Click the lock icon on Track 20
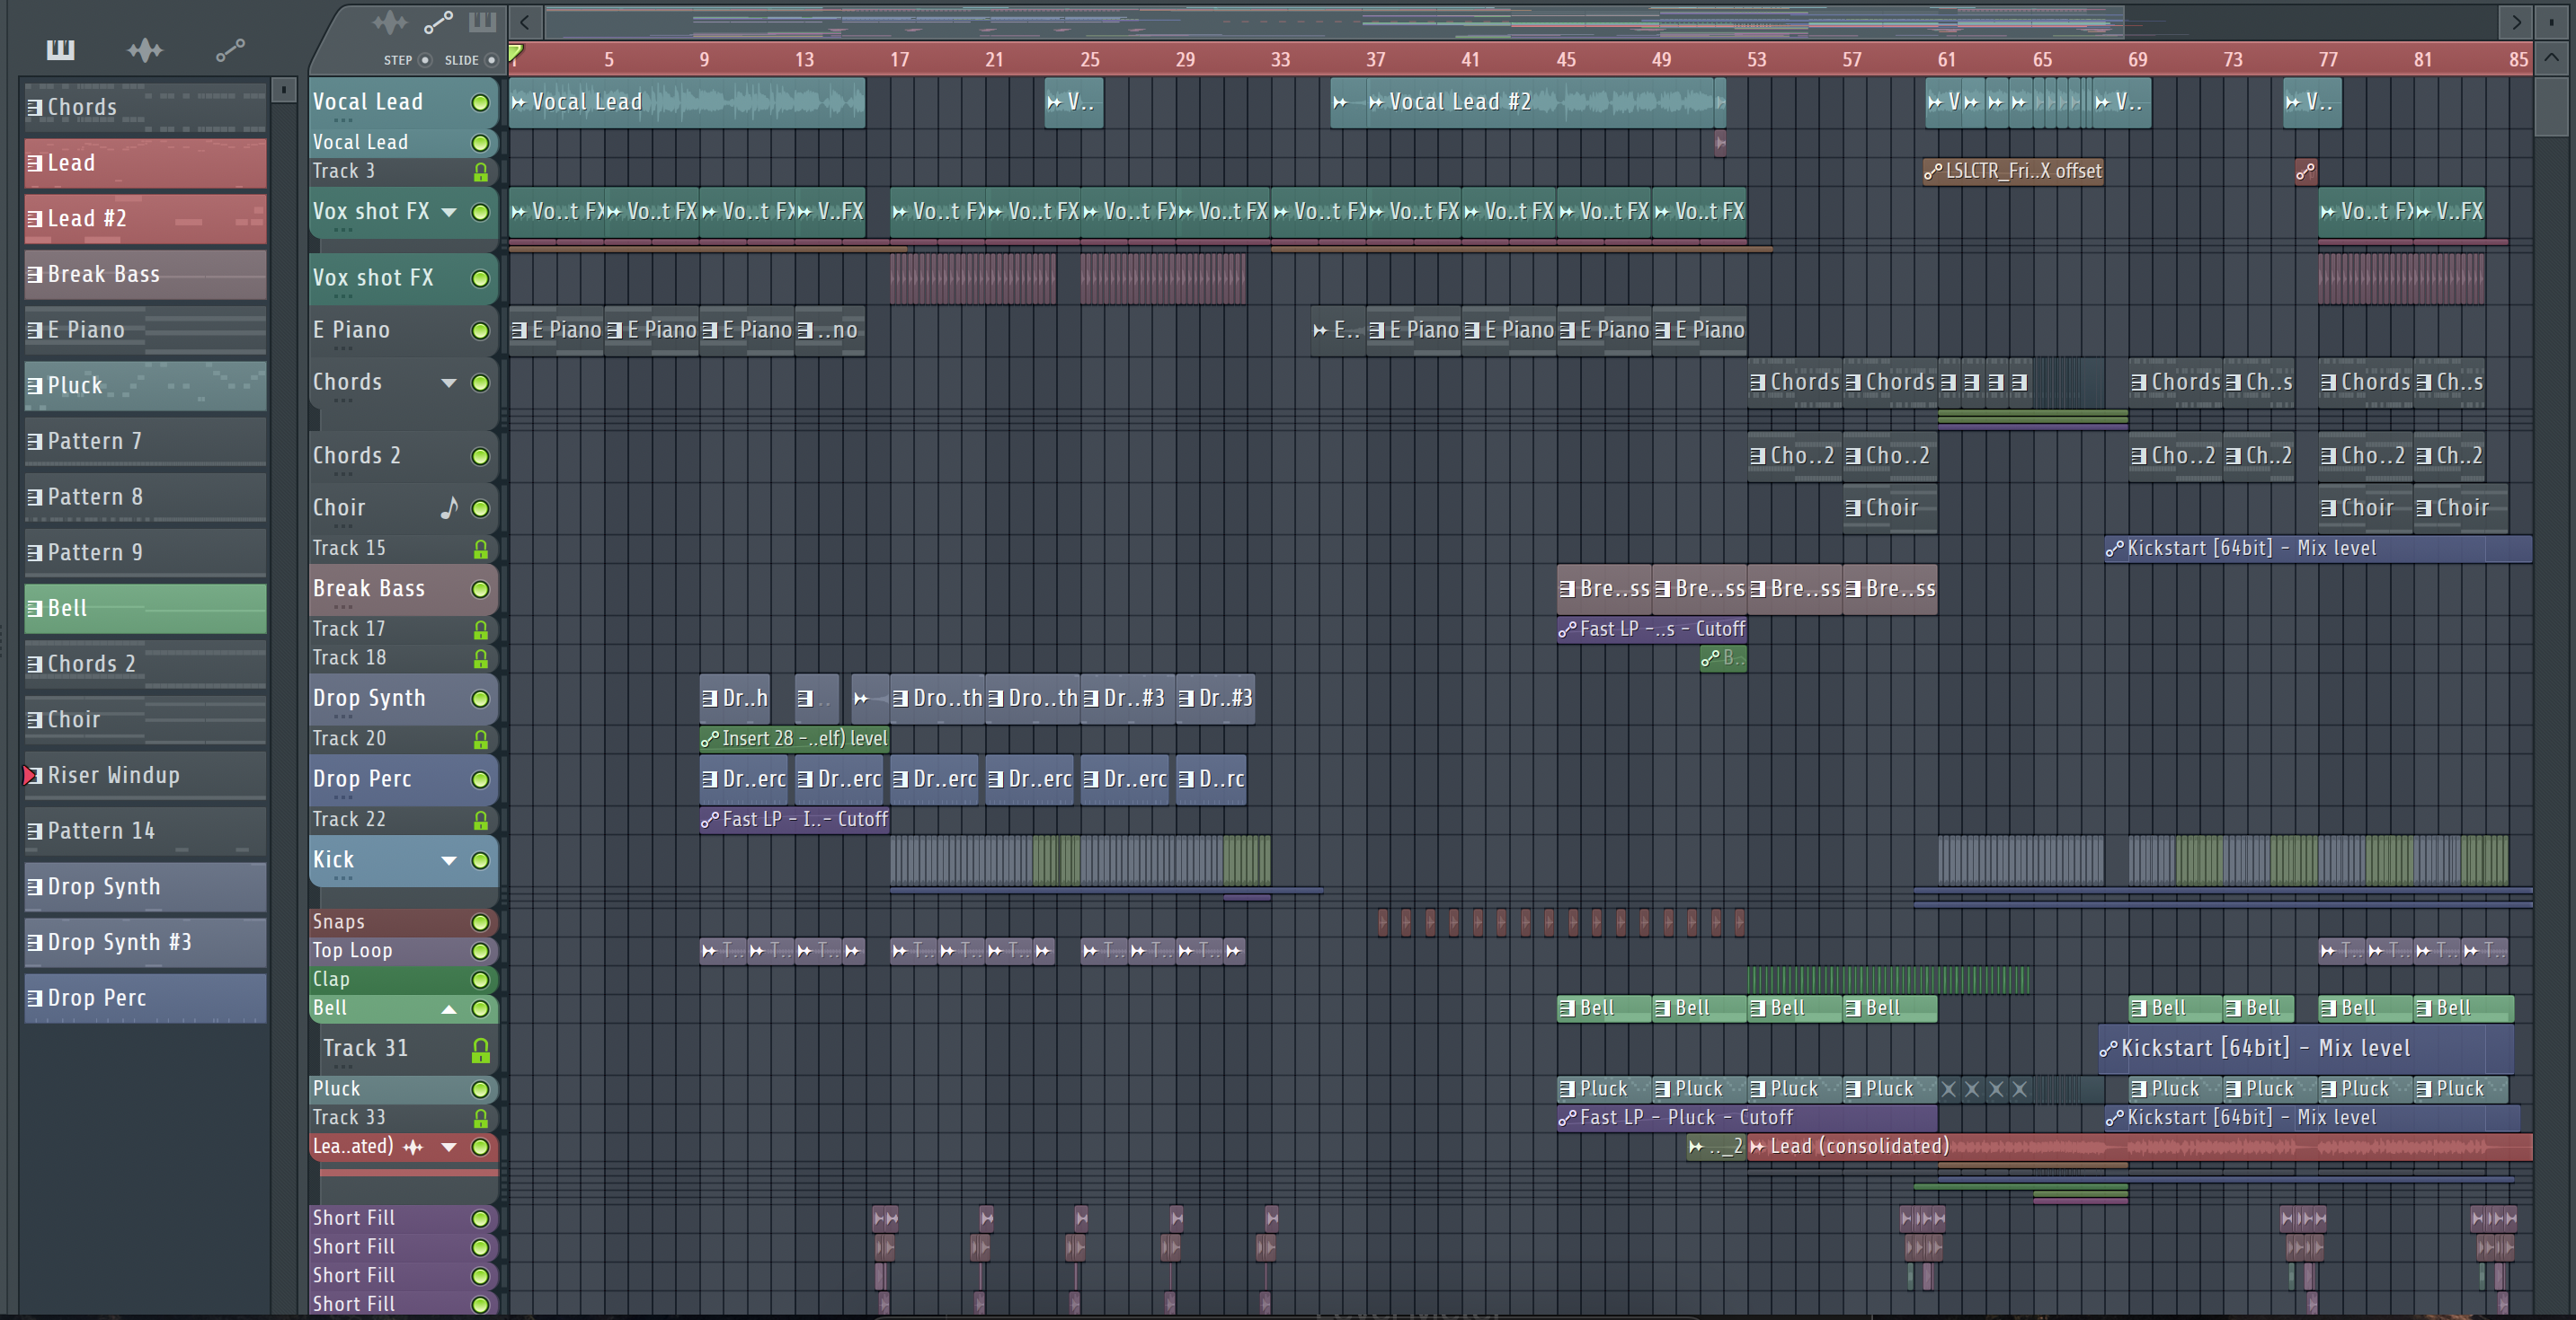This screenshot has height=1320, width=2576. [480, 739]
